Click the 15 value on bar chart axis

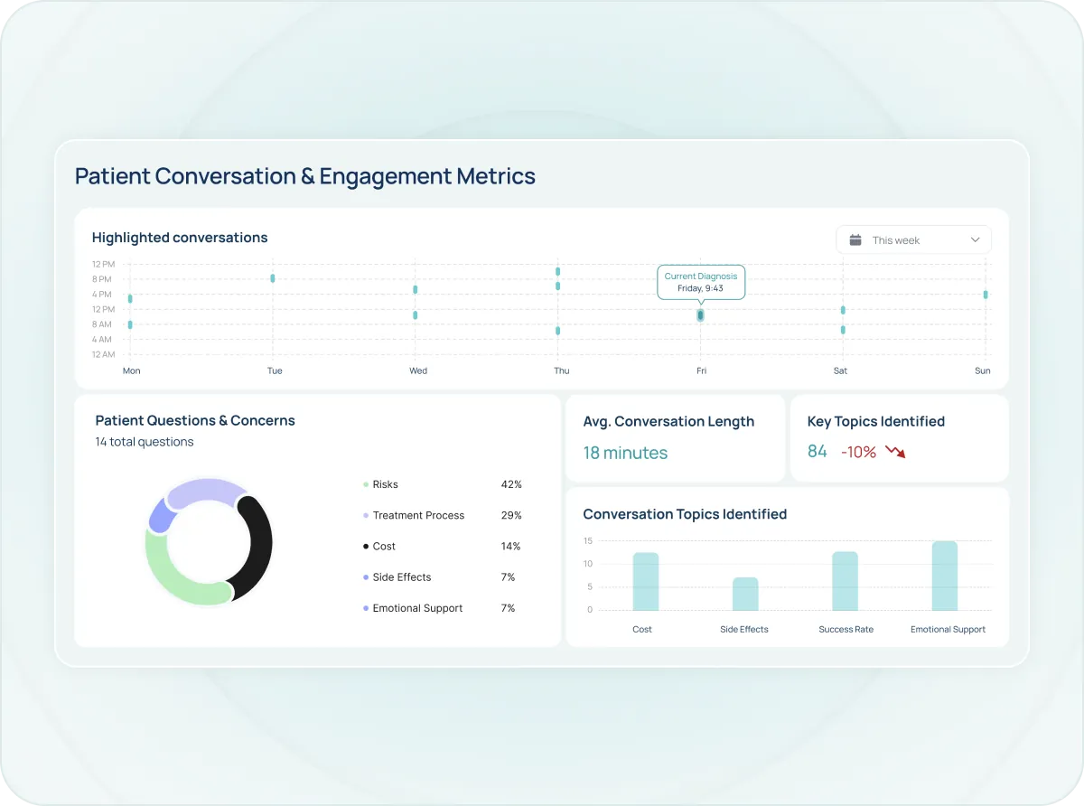[588, 541]
